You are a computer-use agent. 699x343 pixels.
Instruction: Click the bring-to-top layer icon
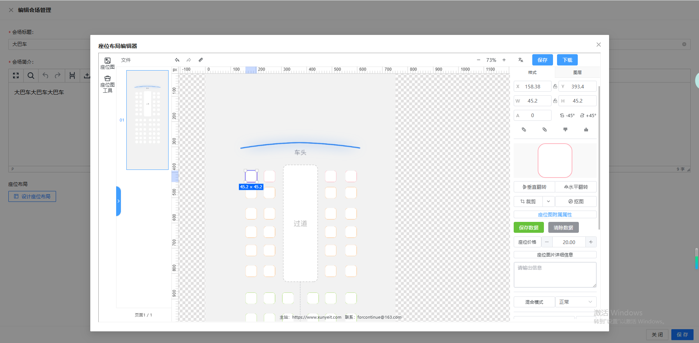pos(565,129)
